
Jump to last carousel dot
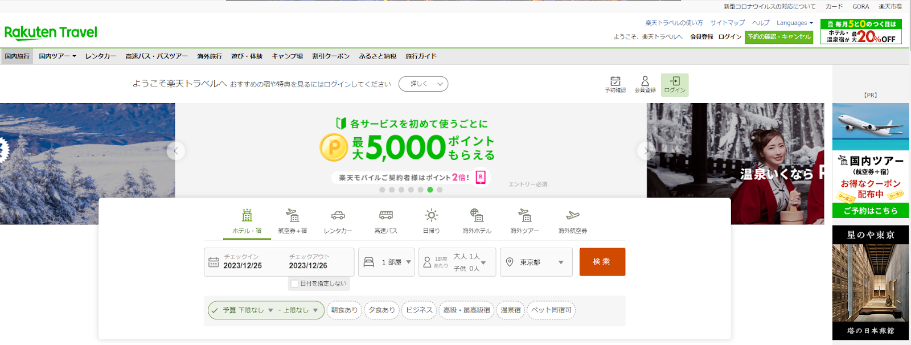tap(440, 190)
